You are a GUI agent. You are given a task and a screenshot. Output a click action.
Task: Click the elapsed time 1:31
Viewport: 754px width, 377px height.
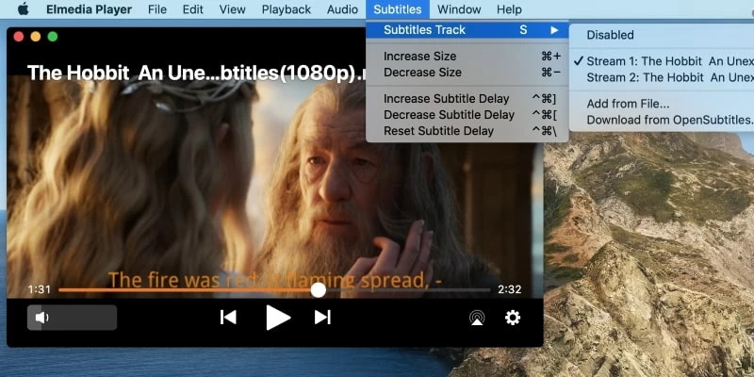[39, 290]
